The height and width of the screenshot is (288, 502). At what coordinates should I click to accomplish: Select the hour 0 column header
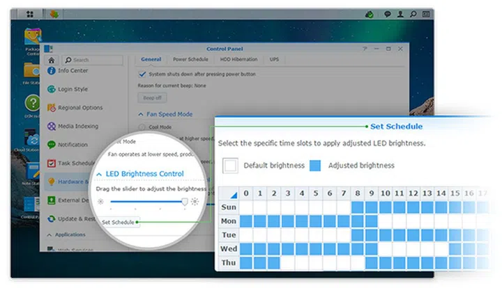pos(246,193)
